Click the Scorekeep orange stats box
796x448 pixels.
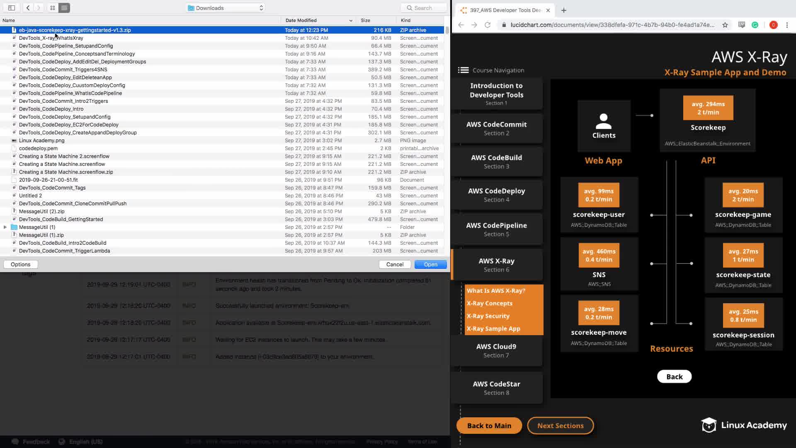pyautogui.click(x=708, y=108)
